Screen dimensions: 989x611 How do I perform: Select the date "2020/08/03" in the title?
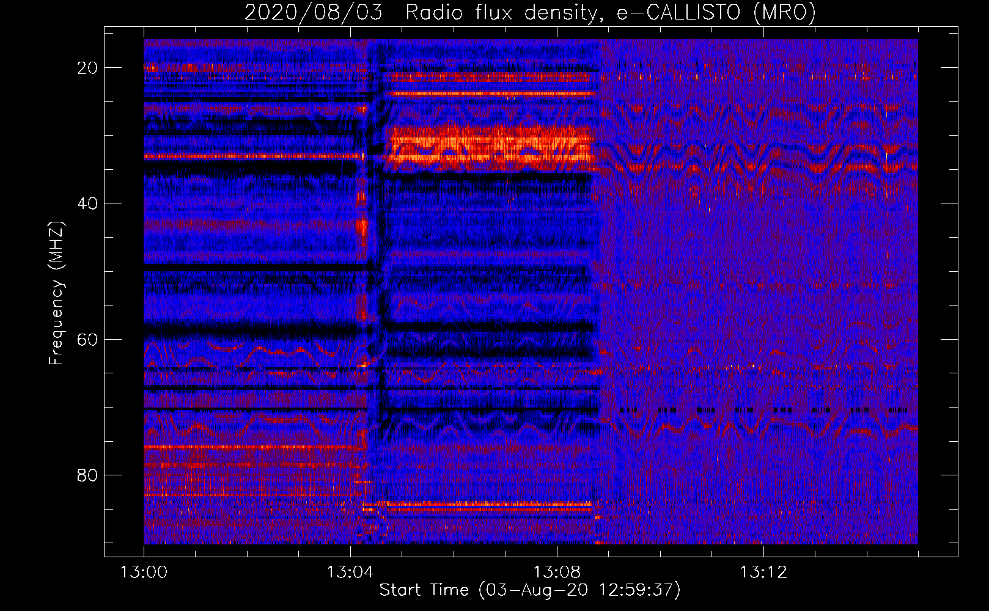(314, 12)
